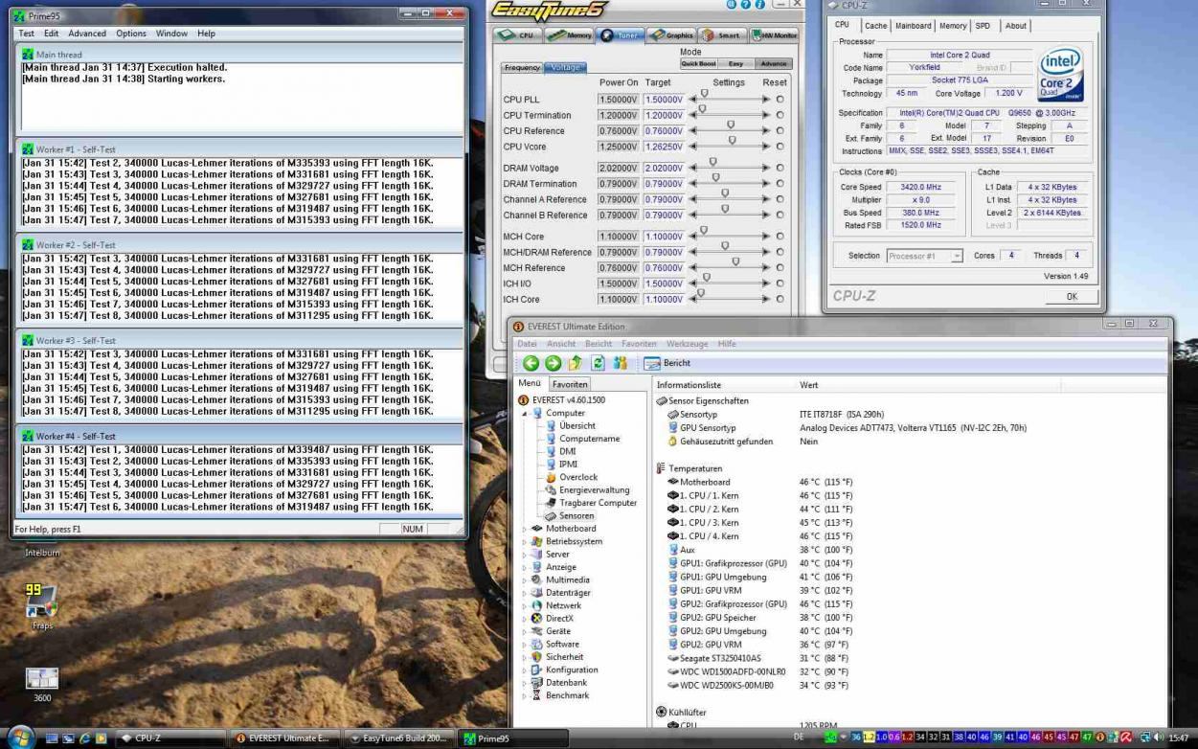Screen dimensions: 1198x749
Task: Select Advance mode in EasyTune6
Action: pyautogui.click(x=773, y=64)
